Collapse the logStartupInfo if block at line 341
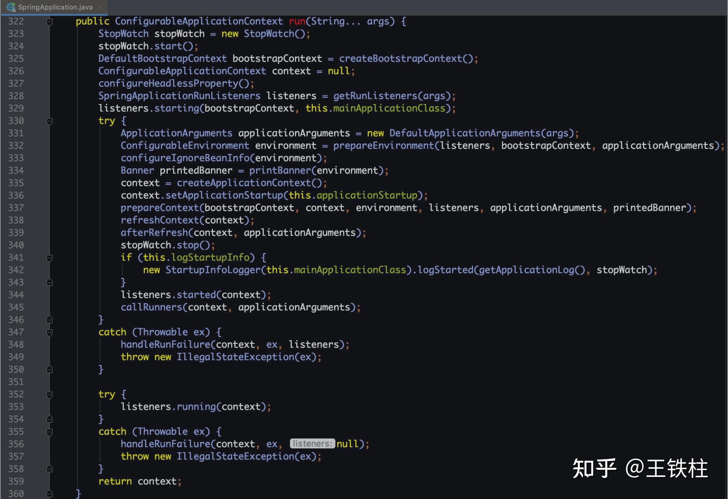This screenshot has width=728, height=499. pyautogui.click(x=50, y=257)
